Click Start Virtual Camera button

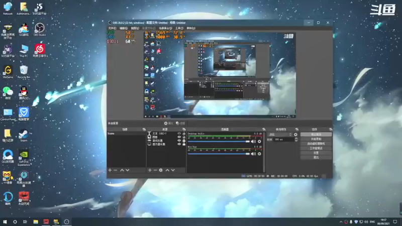coord(316,144)
